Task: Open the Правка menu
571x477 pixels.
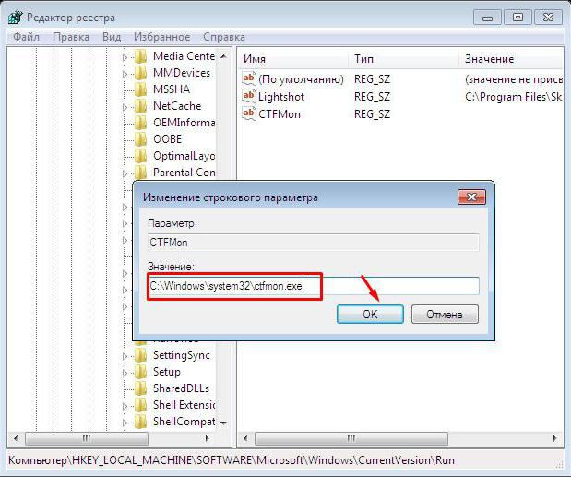Action: coord(71,37)
